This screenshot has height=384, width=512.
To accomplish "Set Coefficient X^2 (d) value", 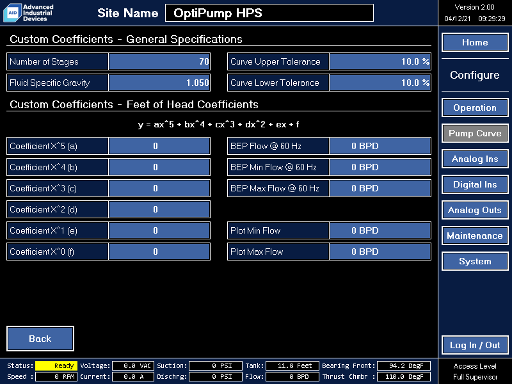I will [159, 209].
